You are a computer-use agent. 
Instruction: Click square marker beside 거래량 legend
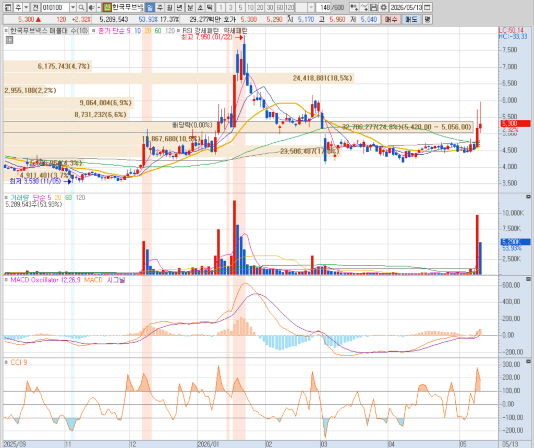(x=6, y=197)
